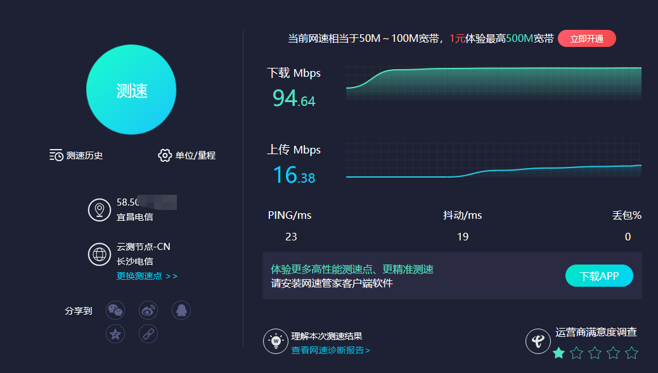Click the PING/ms label
658x373 pixels.
pyautogui.click(x=290, y=216)
